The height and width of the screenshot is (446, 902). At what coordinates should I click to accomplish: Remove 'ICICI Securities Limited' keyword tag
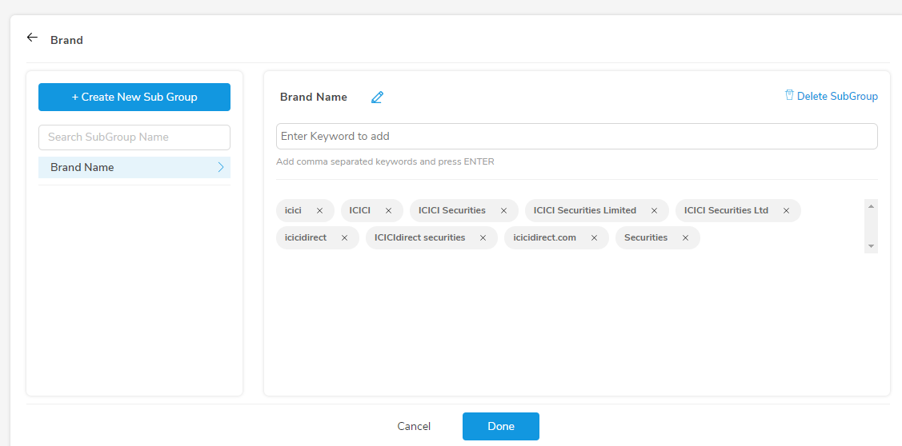coord(654,211)
